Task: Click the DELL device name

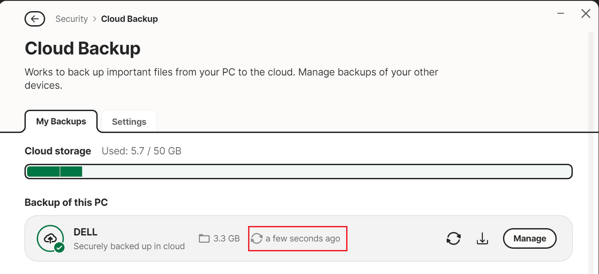Action: [x=86, y=232]
